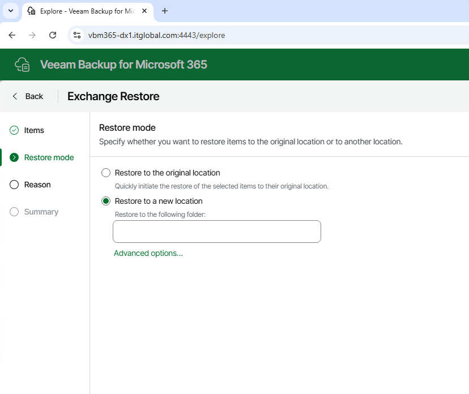Image resolution: width=469 pixels, height=394 pixels.
Task: Click the Reason step circle icon
Action: tap(14, 185)
